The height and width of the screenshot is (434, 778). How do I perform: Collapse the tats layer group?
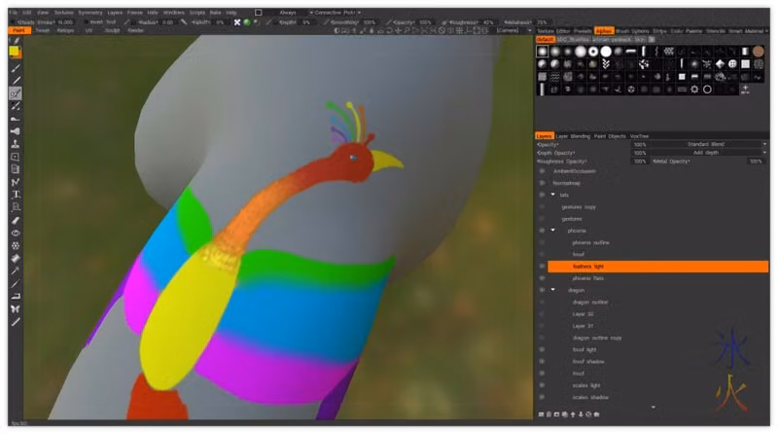[x=552, y=195]
